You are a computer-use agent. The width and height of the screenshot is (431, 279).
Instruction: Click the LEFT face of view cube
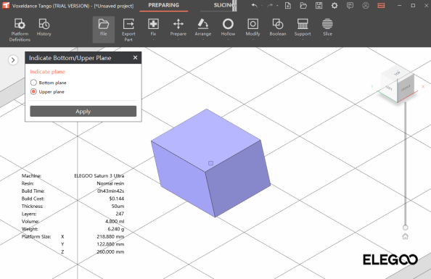pyautogui.click(x=389, y=88)
